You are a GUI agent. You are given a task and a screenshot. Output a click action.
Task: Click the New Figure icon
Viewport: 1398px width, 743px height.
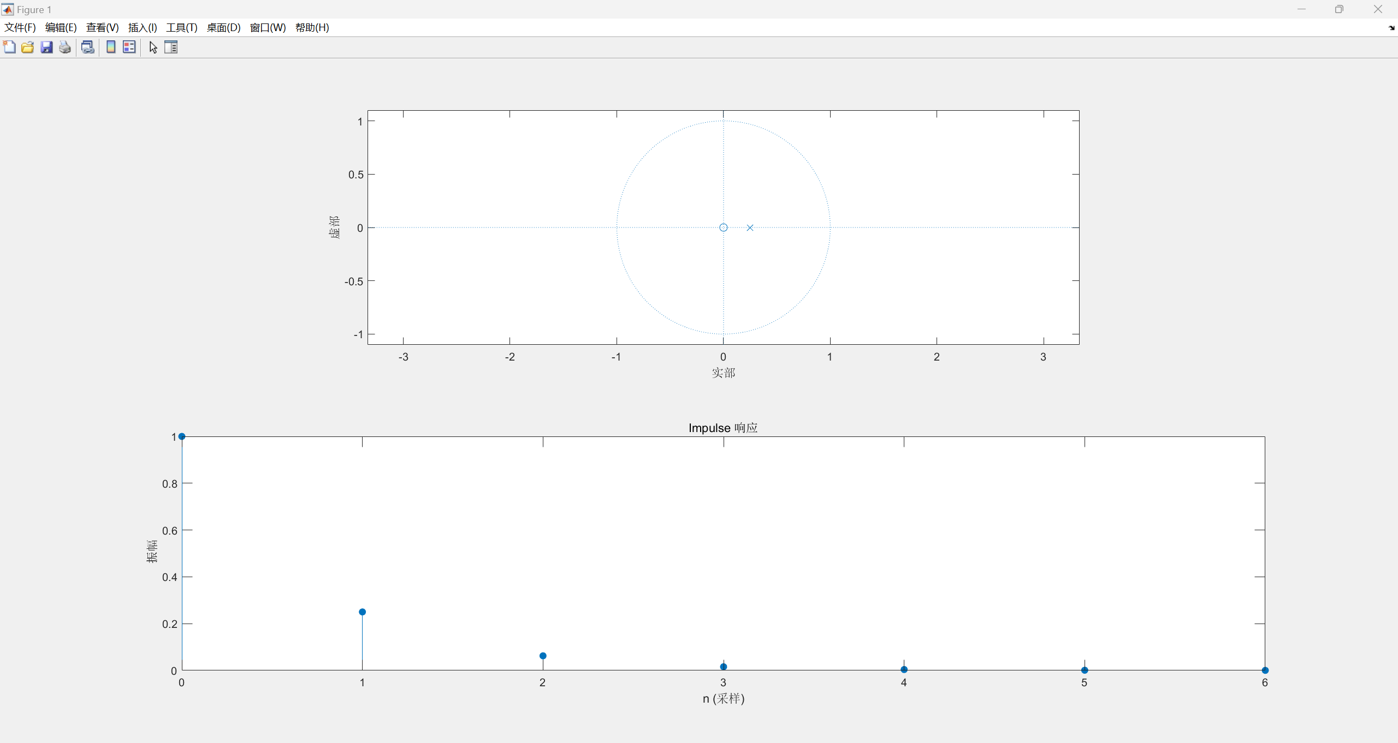pos(9,47)
